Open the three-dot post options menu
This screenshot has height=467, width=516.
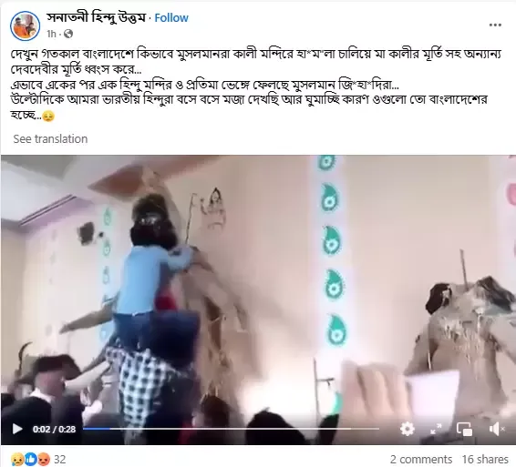[x=495, y=25]
